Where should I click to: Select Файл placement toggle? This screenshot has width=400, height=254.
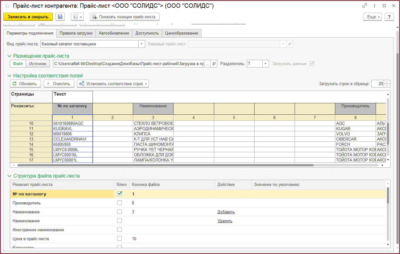point(18,64)
